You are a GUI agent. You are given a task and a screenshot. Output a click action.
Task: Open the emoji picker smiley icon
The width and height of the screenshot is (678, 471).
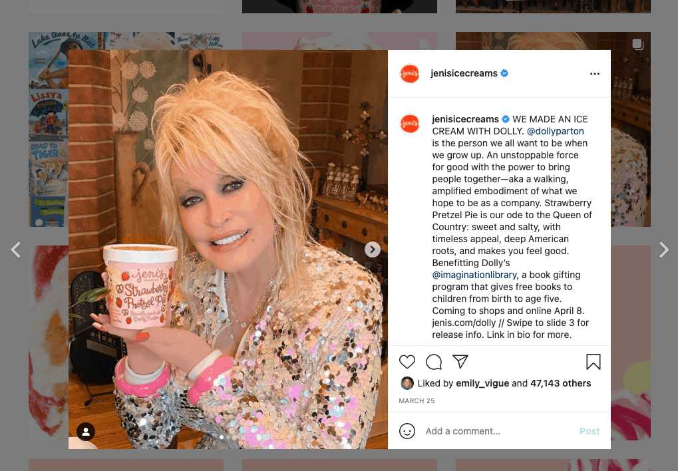(x=407, y=431)
